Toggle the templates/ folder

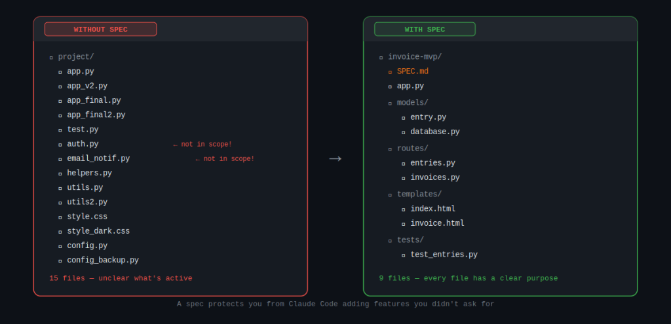(390, 194)
